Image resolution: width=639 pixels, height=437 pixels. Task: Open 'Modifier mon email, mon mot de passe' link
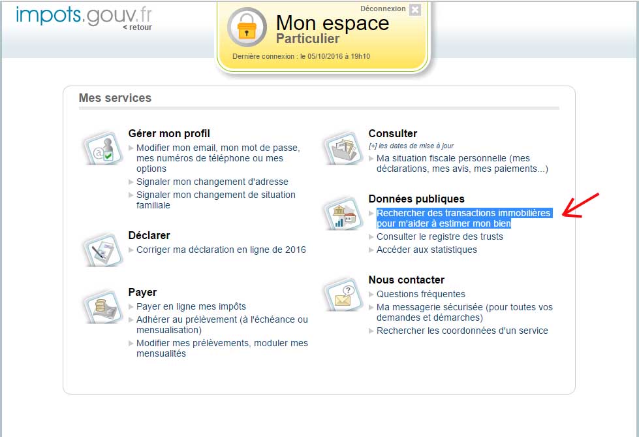pyautogui.click(x=218, y=158)
